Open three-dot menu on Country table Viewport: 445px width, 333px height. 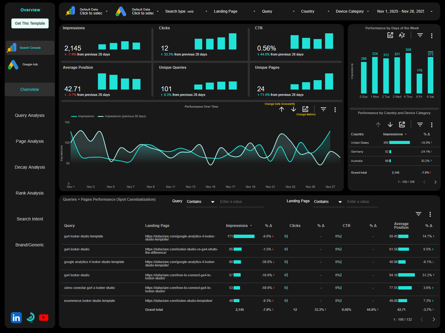[432, 125]
